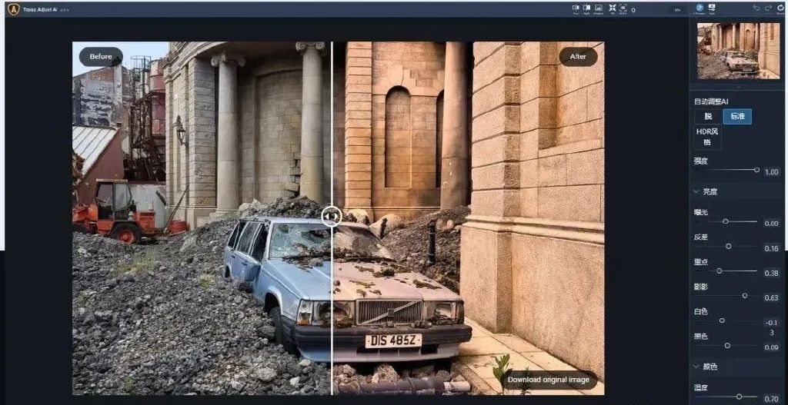Click the Topaz Adjust AI logo icon

pyautogui.click(x=13, y=9)
